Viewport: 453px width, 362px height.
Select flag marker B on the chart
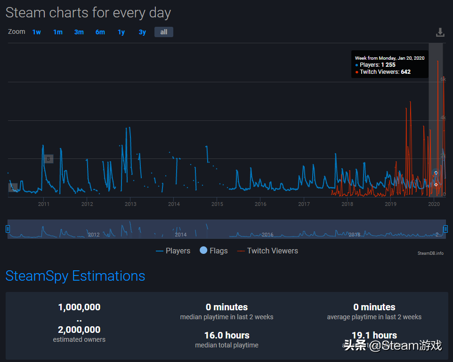click(x=48, y=159)
